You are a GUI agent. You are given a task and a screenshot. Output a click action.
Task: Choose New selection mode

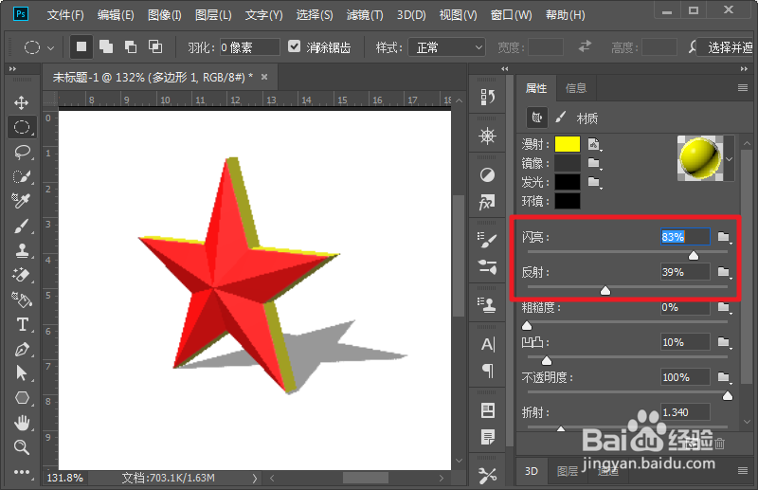pos(81,47)
